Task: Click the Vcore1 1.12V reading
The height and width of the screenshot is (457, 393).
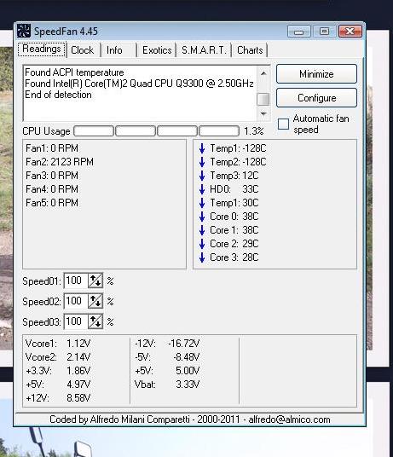Action: tap(58, 344)
